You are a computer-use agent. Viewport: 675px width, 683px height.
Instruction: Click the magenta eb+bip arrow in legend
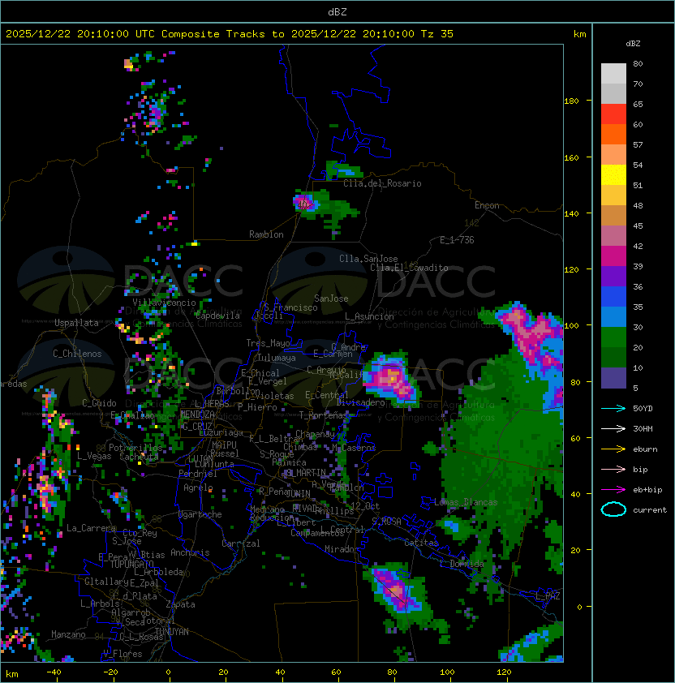coord(613,490)
